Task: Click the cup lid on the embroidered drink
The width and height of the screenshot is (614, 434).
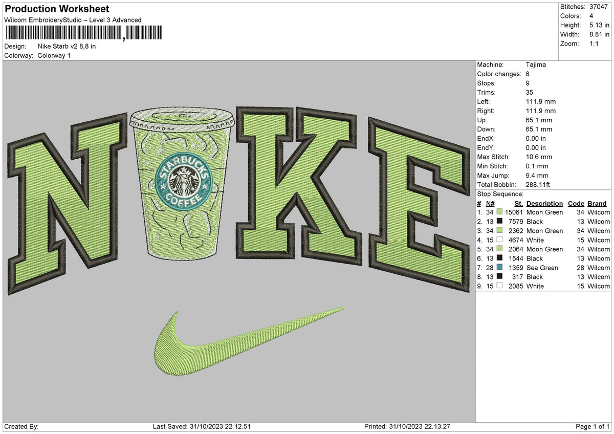Action: pos(182,118)
